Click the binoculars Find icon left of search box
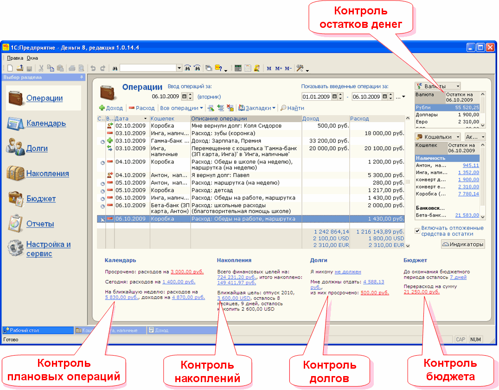Viewport: 499px width, 390px height. pyautogui.click(x=115, y=68)
